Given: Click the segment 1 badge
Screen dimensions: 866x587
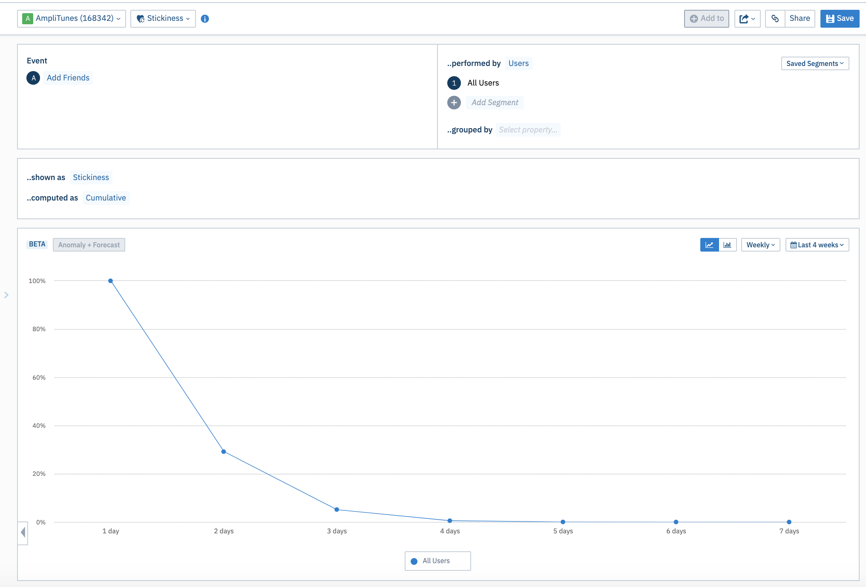Looking at the screenshot, I should coord(454,83).
